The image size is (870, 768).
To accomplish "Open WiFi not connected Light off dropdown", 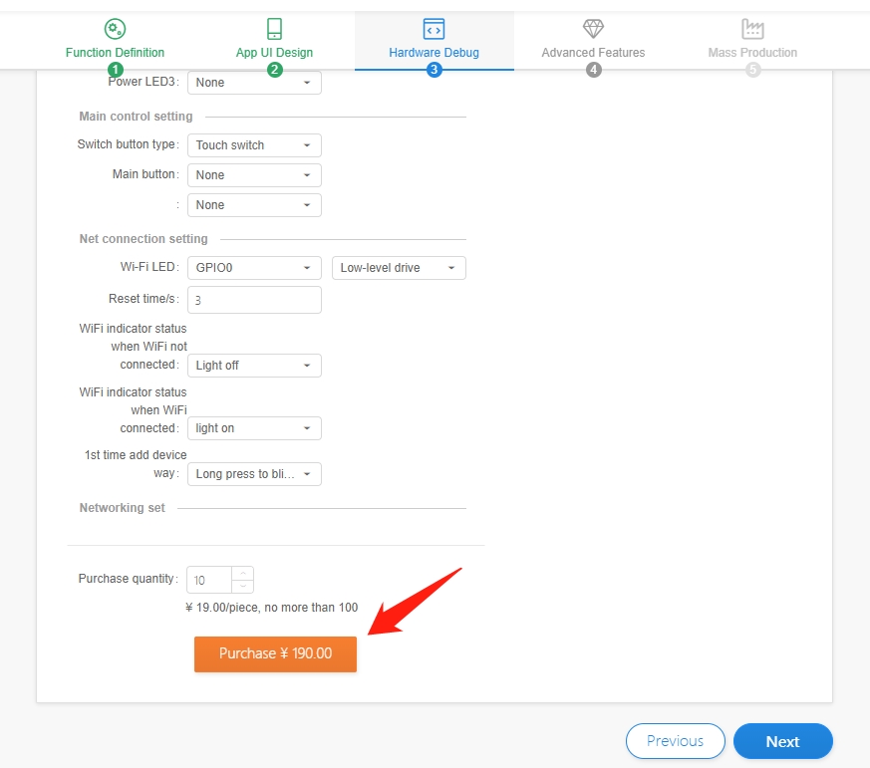I will point(254,366).
